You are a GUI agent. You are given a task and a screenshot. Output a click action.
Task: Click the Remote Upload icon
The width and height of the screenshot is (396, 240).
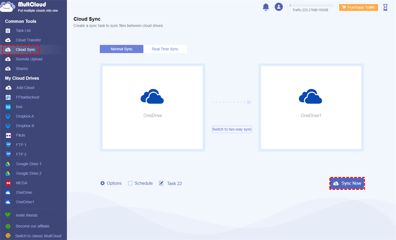[8, 59]
